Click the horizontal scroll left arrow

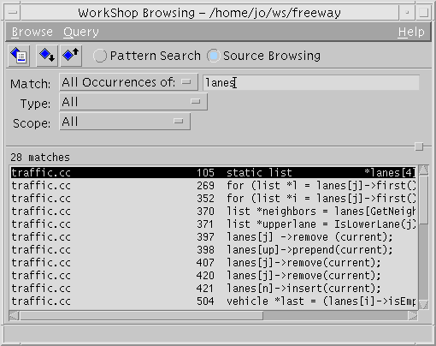(14, 316)
